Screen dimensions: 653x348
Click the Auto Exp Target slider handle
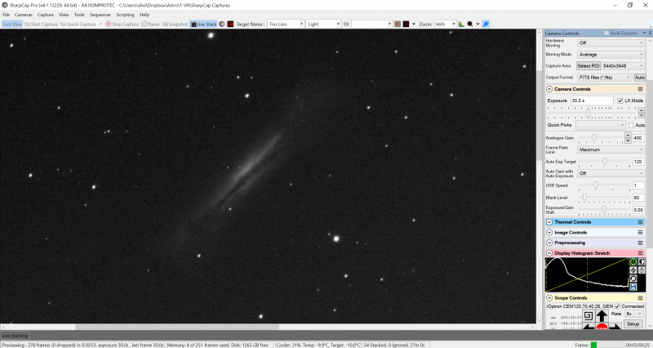click(604, 161)
